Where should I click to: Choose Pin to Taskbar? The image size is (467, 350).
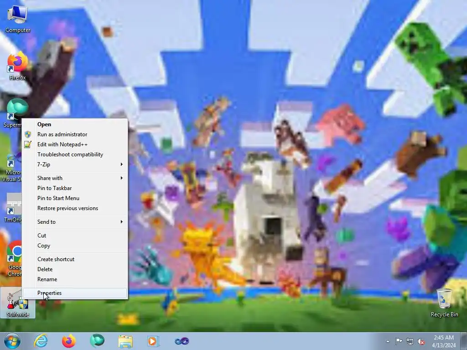(x=75, y=188)
